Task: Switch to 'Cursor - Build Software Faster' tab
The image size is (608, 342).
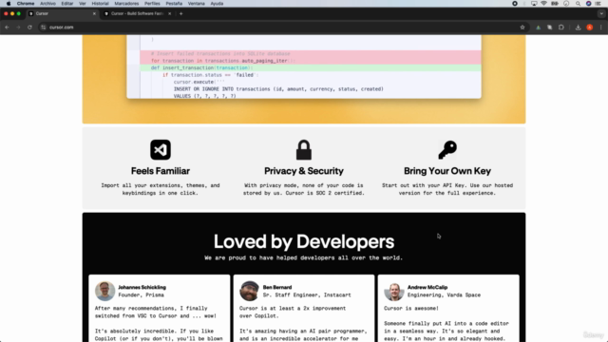Action: [x=137, y=13]
